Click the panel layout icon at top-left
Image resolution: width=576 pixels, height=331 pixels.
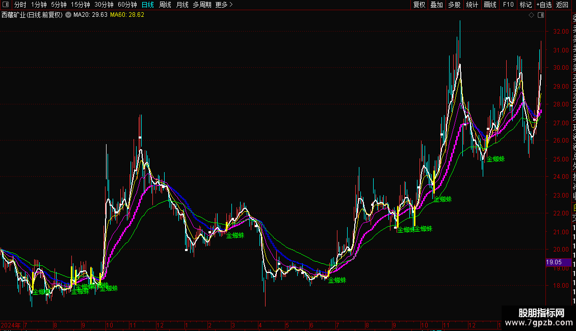click(x=6, y=5)
